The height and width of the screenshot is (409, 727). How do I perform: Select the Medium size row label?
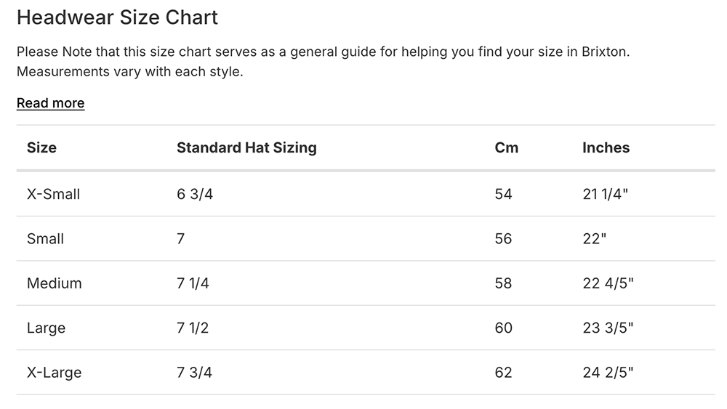(54, 283)
